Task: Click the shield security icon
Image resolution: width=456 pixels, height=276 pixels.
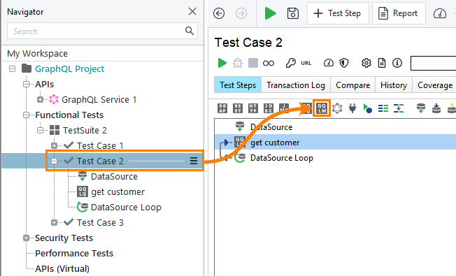Action: pos(344,63)
